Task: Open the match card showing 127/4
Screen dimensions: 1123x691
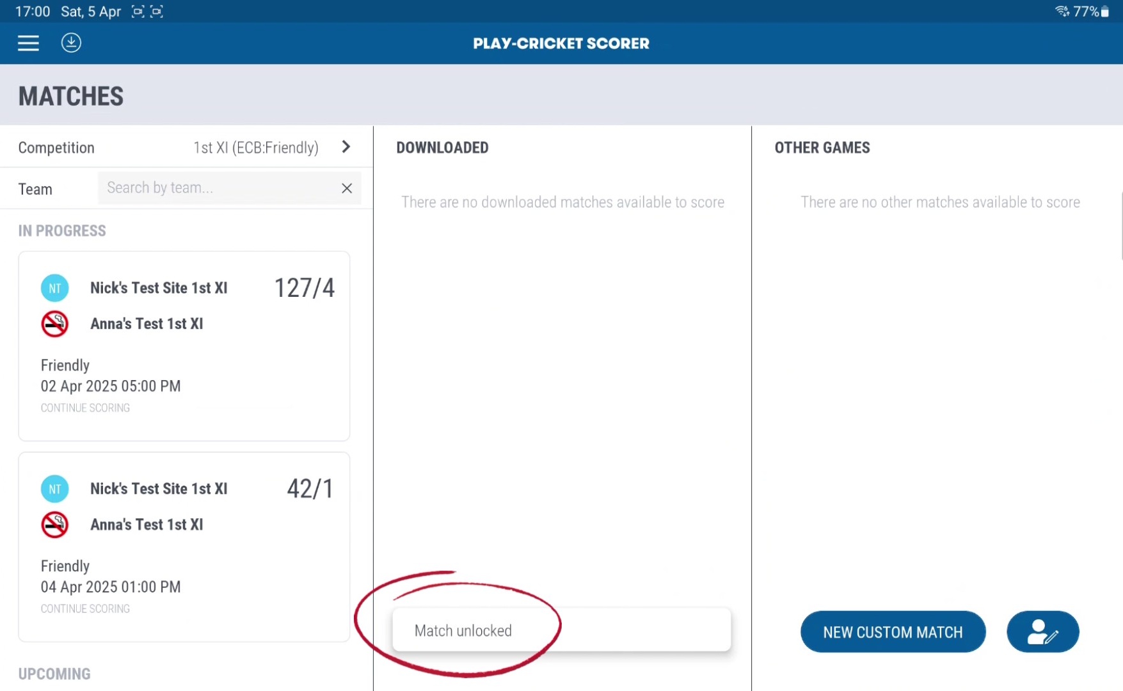Action: click(184, 346)
